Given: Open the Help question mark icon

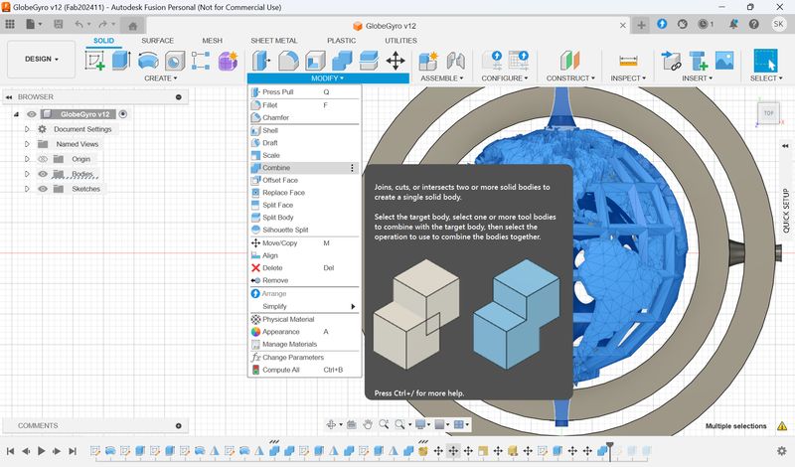Looking at the screenshot, I should pyautogui.click(x=754, y=24).
